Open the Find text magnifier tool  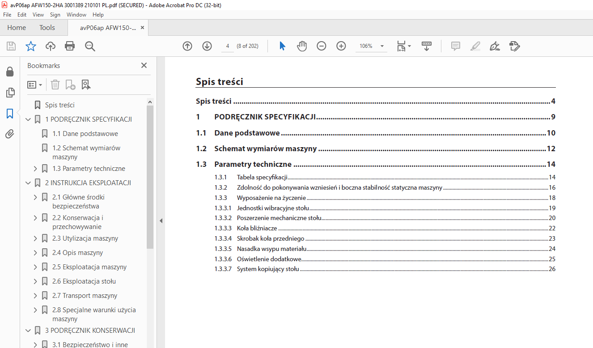point(90,46)
